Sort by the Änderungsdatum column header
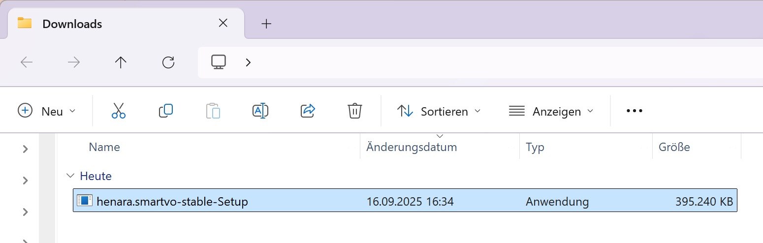 point(412,147)
